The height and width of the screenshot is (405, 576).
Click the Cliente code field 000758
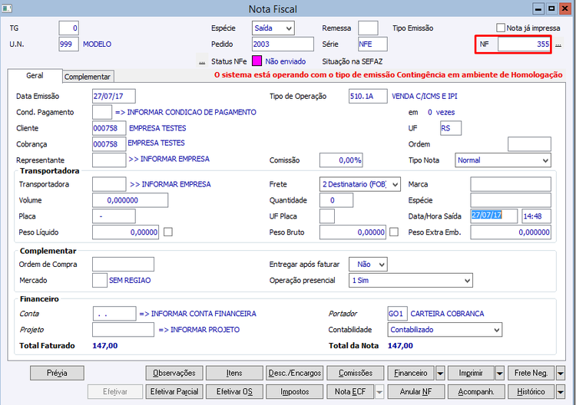[x=109, y=128]
